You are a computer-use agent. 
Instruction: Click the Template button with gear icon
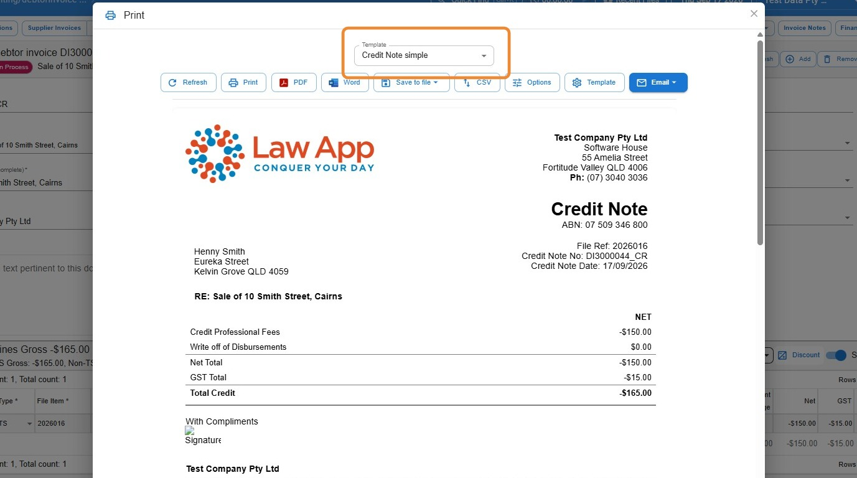pyautogui.click(x=594, y=82)
